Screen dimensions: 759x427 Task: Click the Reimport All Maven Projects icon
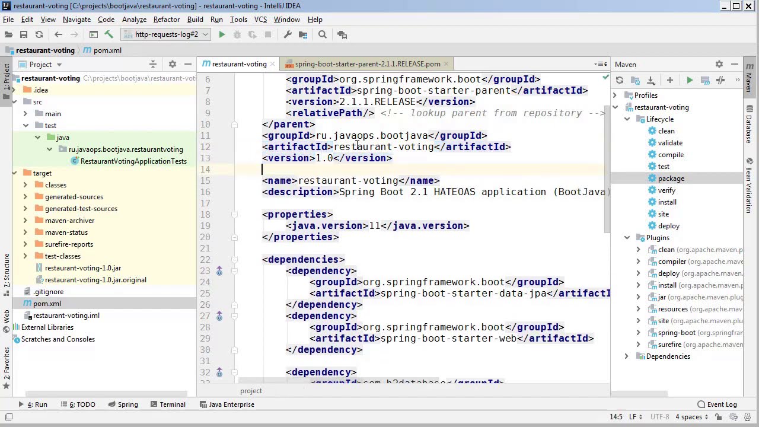coord(620,80)
